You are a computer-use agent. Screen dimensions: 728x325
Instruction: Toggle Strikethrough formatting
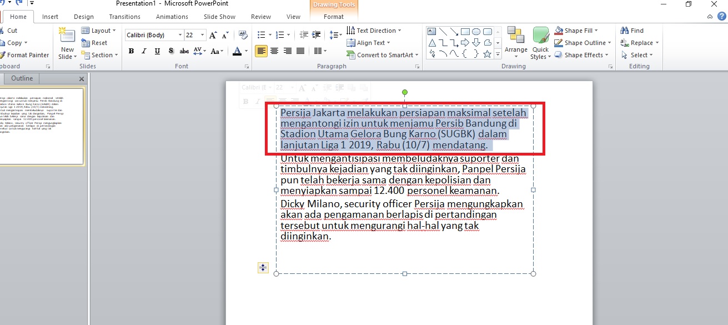pos(184,51)
